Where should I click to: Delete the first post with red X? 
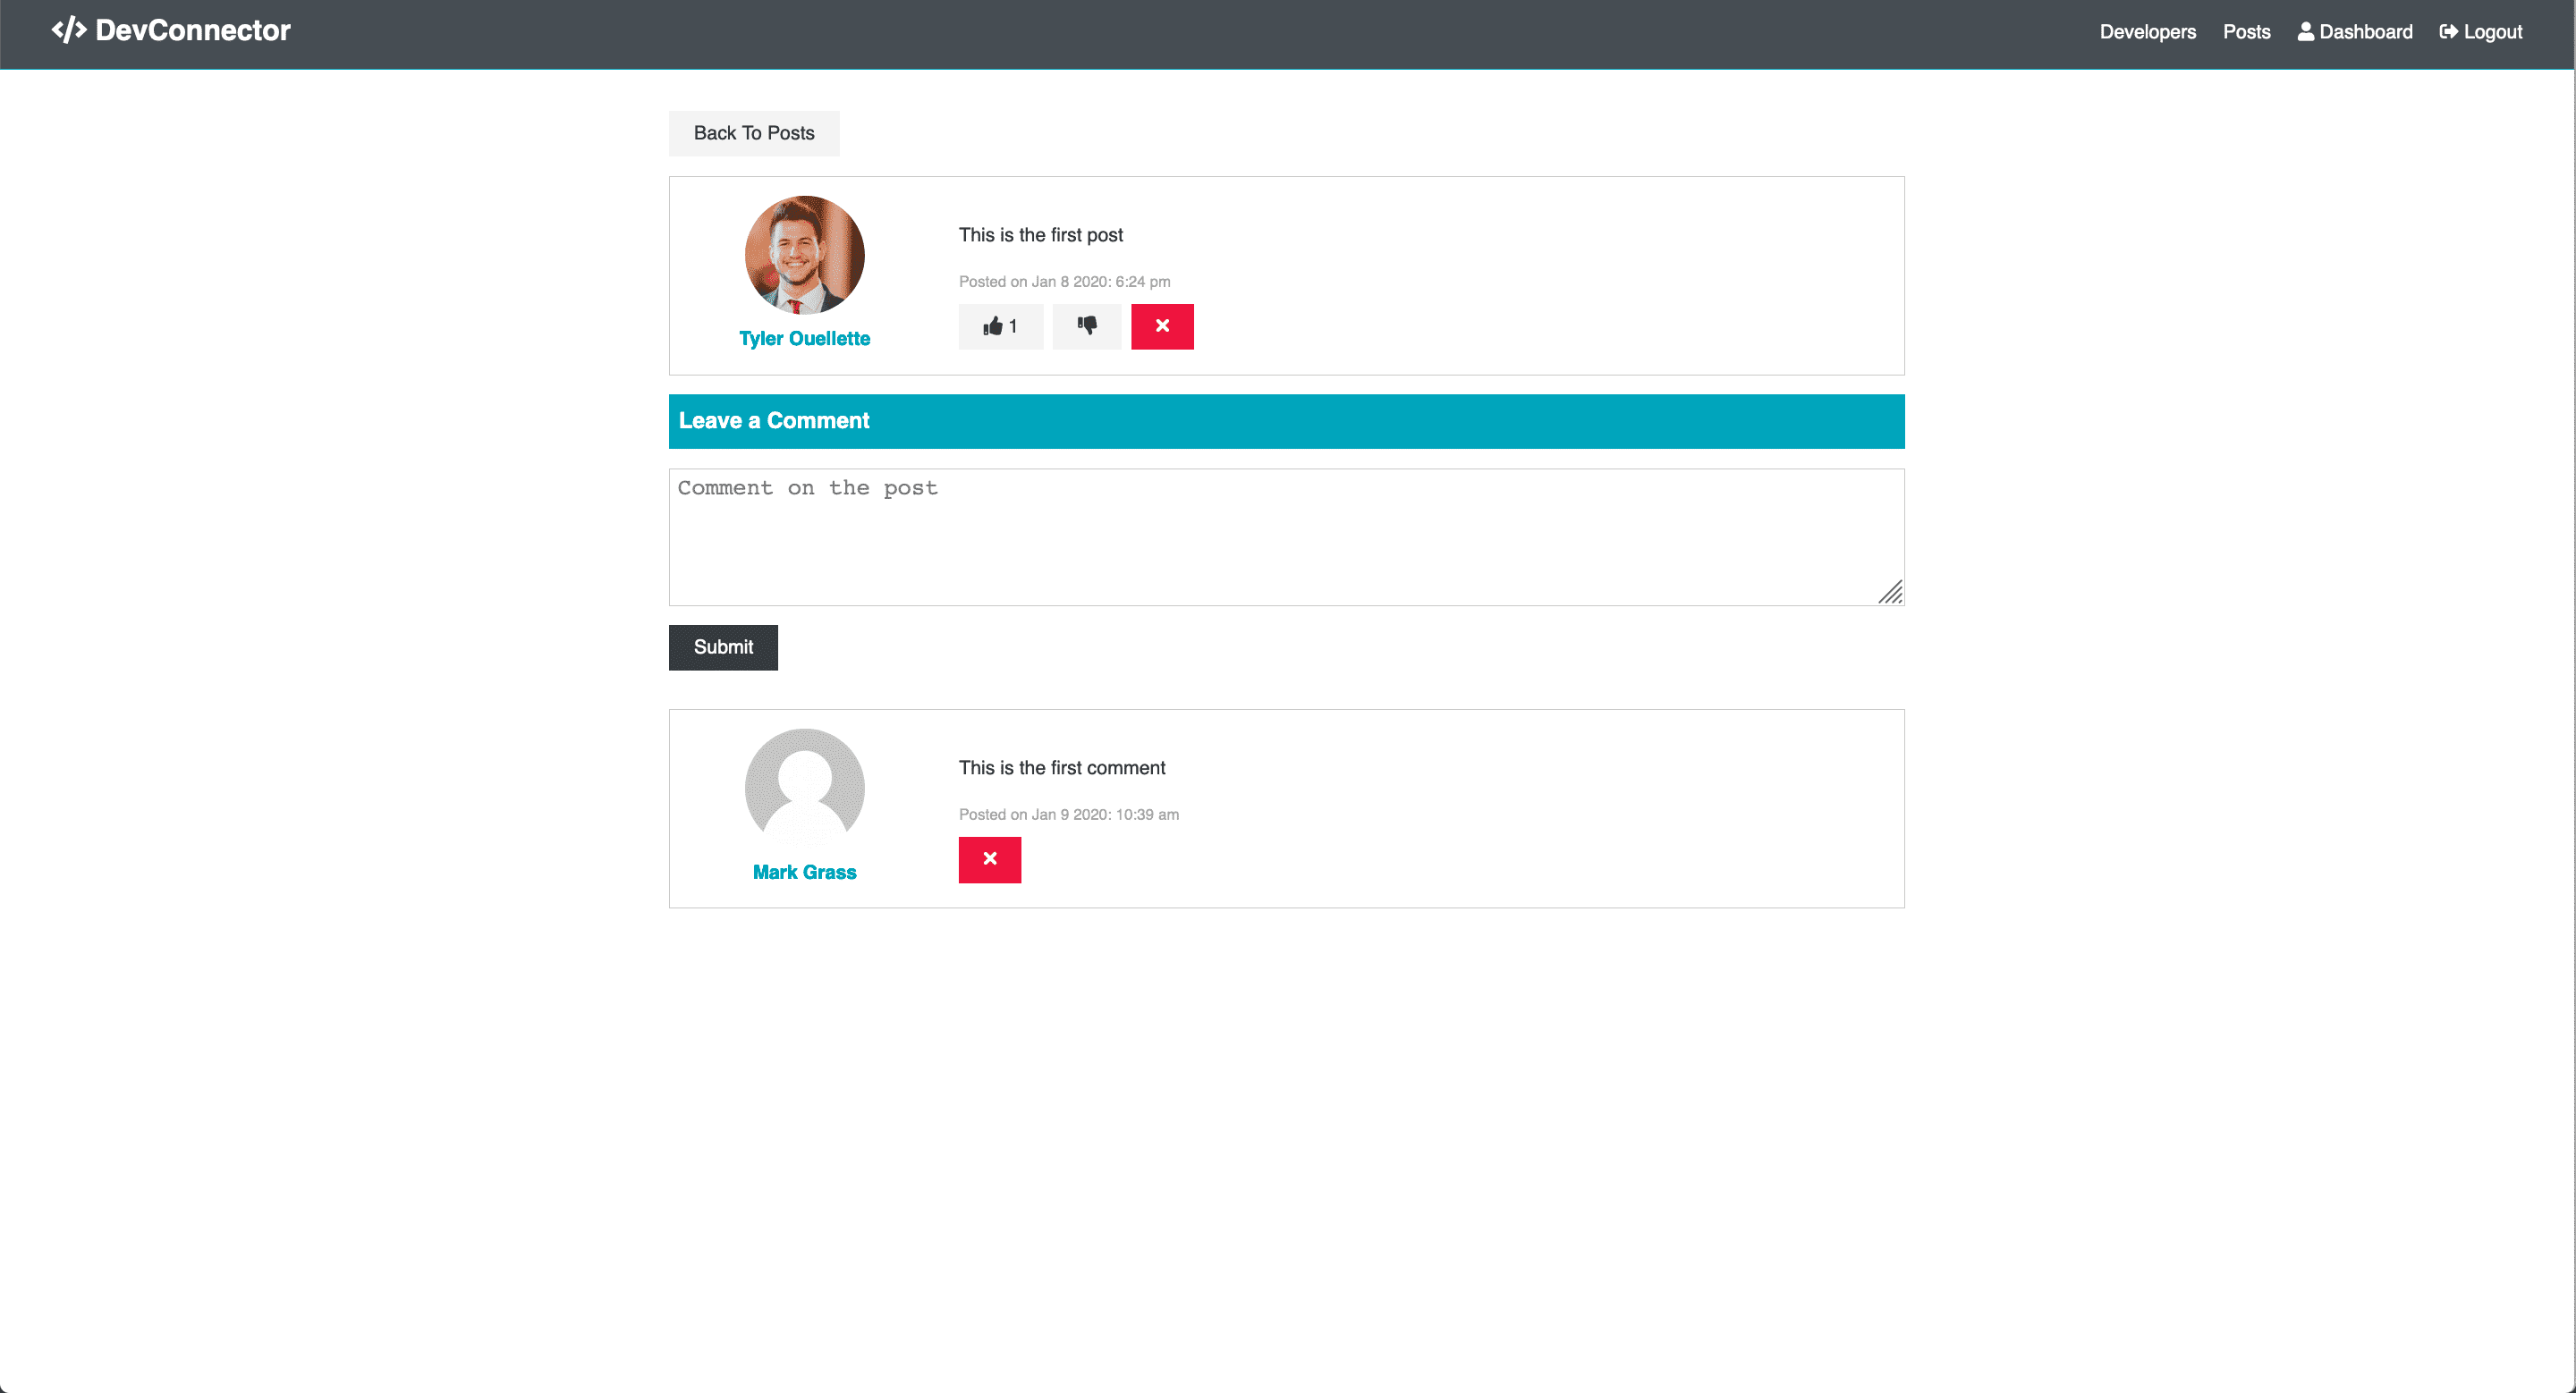click(1162, 325)
